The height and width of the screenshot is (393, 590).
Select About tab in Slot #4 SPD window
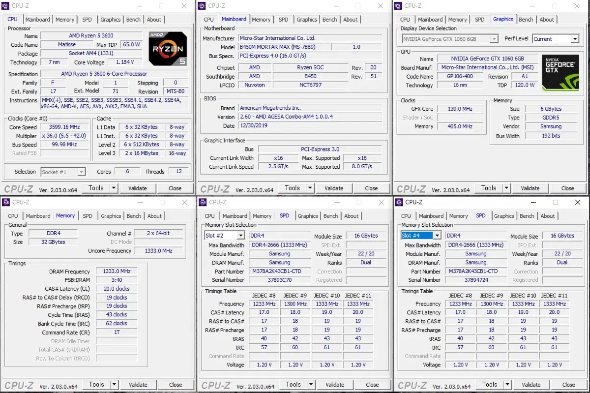548,216
